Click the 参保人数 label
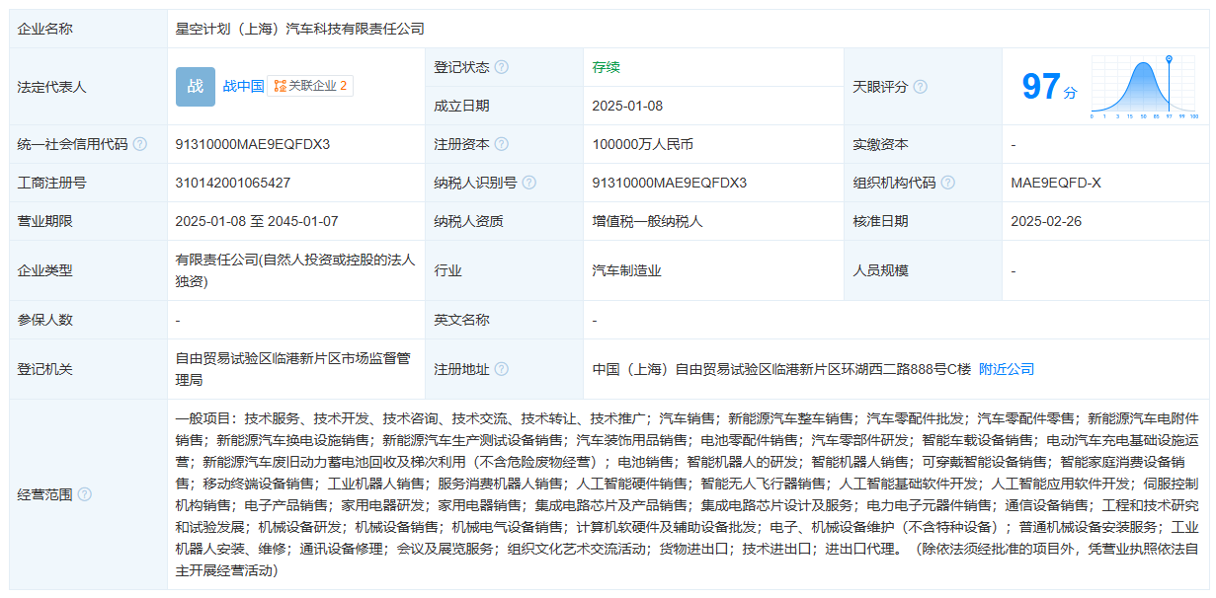 (44, 320)
